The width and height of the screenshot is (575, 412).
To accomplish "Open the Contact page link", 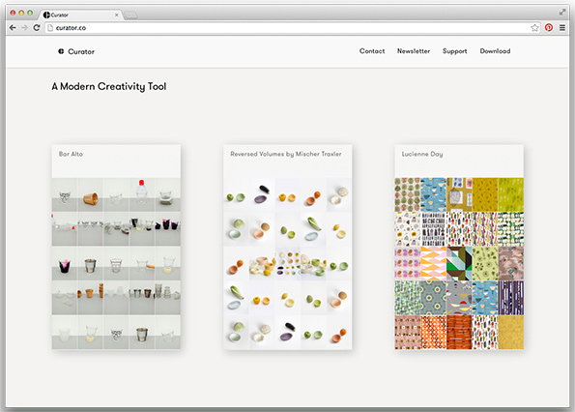I will (x=372, y=51).
